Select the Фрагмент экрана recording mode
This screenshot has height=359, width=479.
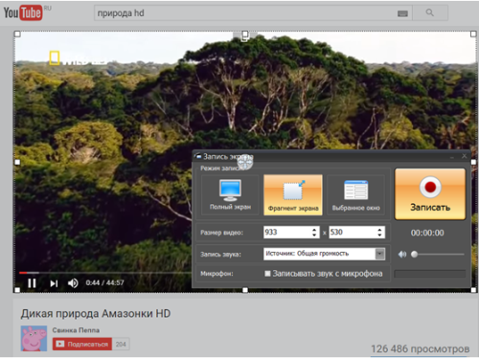coord(293,195)
